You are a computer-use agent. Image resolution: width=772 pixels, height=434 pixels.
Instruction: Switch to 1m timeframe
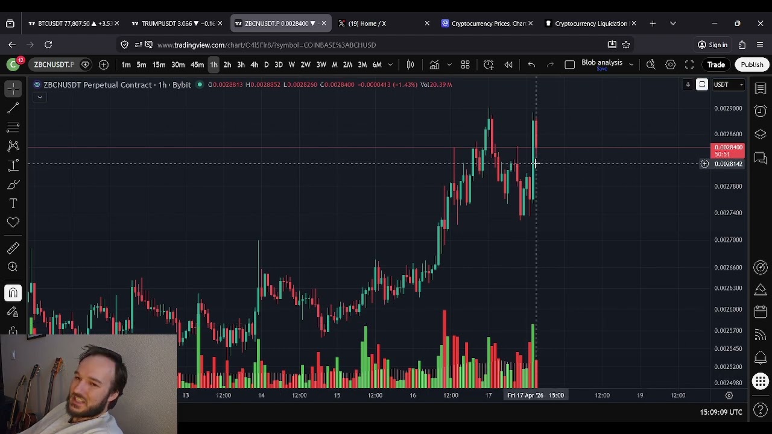pos(126,64)
